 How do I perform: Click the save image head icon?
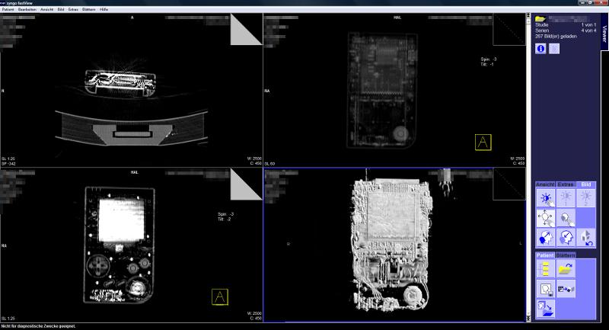coord(546,289)
